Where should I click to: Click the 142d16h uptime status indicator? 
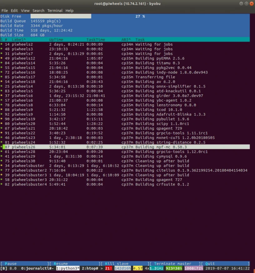coord(122,268)
